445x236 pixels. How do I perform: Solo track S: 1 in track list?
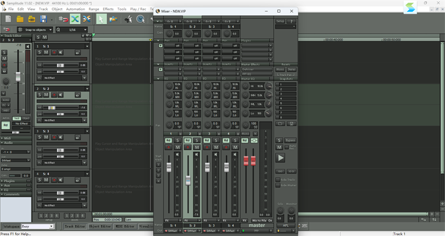(x=40, y=52)
